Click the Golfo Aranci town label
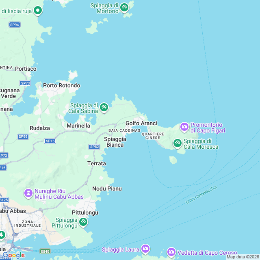This screenshot has width=260, height=260. point(141,123)
